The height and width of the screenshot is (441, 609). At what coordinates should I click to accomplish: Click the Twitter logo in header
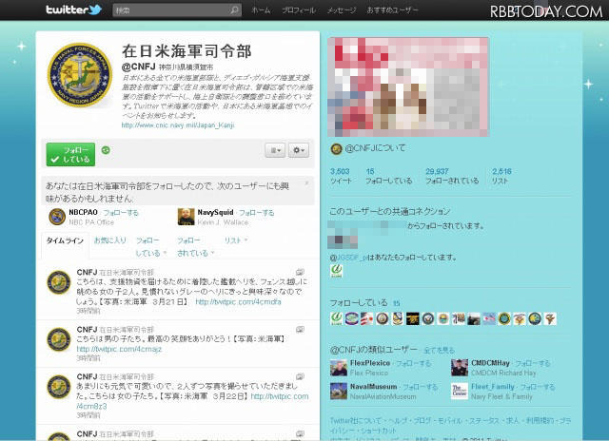pyautogui.click(x=74, y=10)
